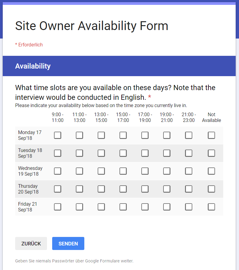The image size is (239, 270).
Task: Check Friday 21 Sep 9:00-11:00 slot
Action: 58,207
